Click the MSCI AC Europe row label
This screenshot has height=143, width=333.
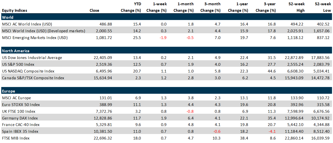pyautogui.click(x=16, y=98)
